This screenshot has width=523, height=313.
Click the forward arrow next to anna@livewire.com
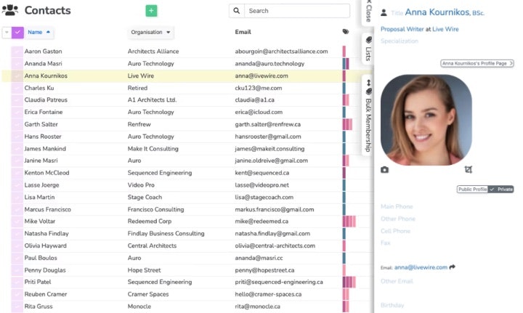click(453, 267)
